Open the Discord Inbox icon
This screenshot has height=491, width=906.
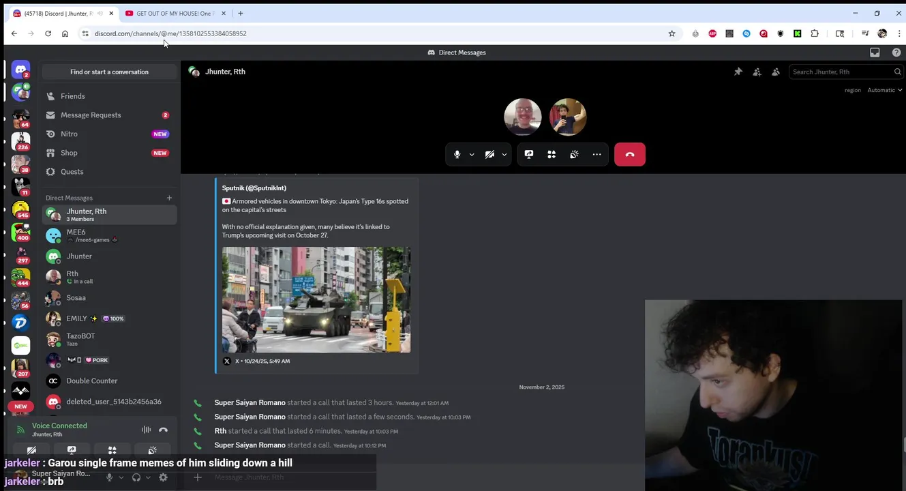click(875, 53)
